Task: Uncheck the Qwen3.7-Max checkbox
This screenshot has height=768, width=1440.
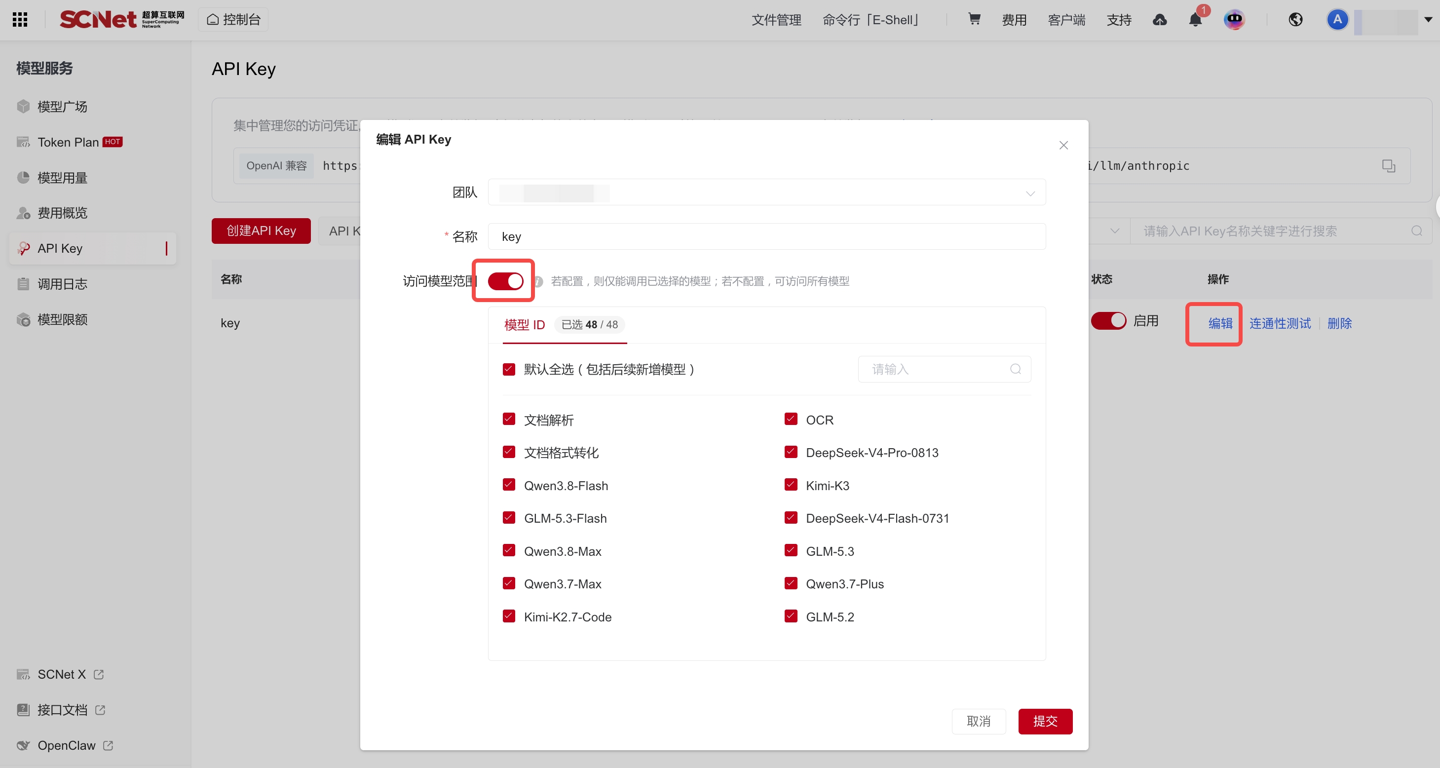Action: 509,583
